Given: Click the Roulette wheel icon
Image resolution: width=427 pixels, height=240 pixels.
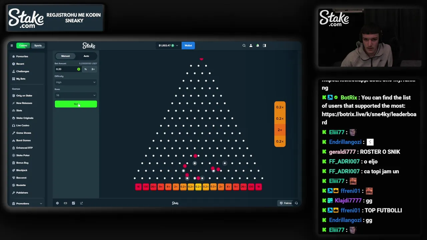Looking at the screenshot, I should 13,185.
